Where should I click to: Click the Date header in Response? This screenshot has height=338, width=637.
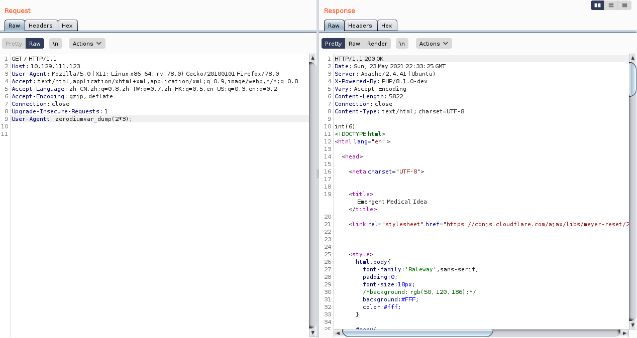click(390, 66)
